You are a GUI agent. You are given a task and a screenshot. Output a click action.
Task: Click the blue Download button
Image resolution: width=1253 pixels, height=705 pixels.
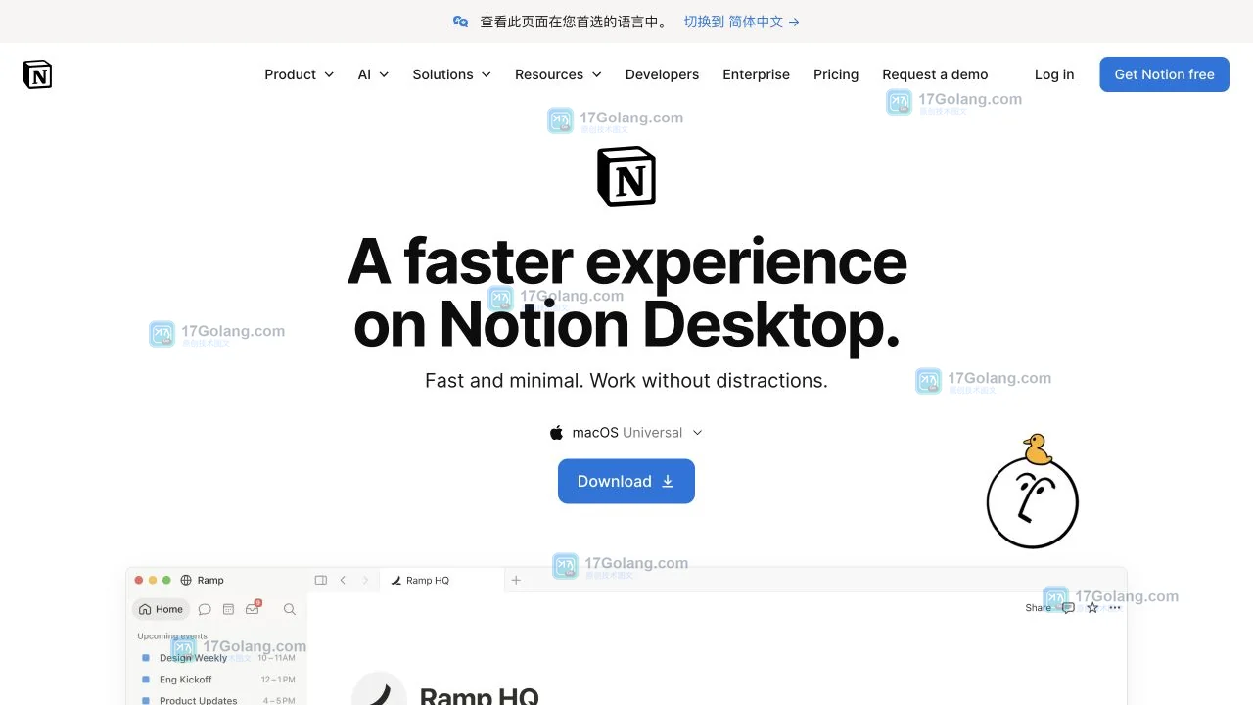click(626, 482)
